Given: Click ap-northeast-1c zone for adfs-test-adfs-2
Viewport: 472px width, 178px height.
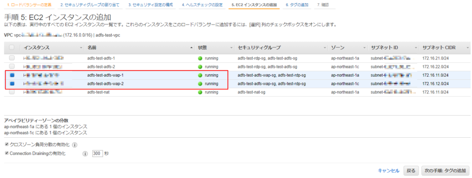Looking at the screenshot, I should point(345,66).
